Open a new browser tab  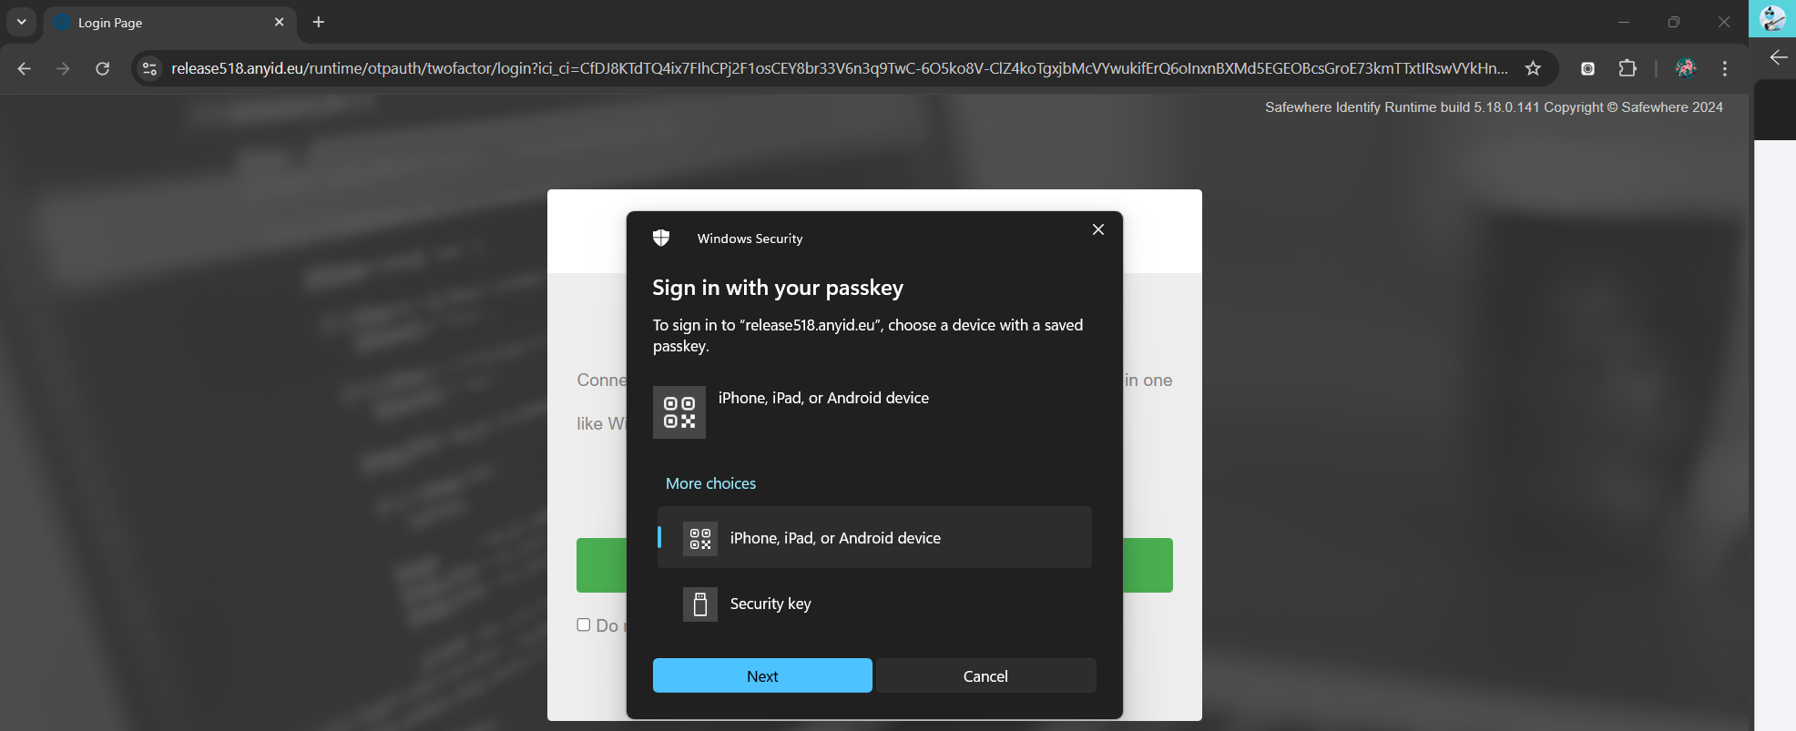(x=319, y=22)
